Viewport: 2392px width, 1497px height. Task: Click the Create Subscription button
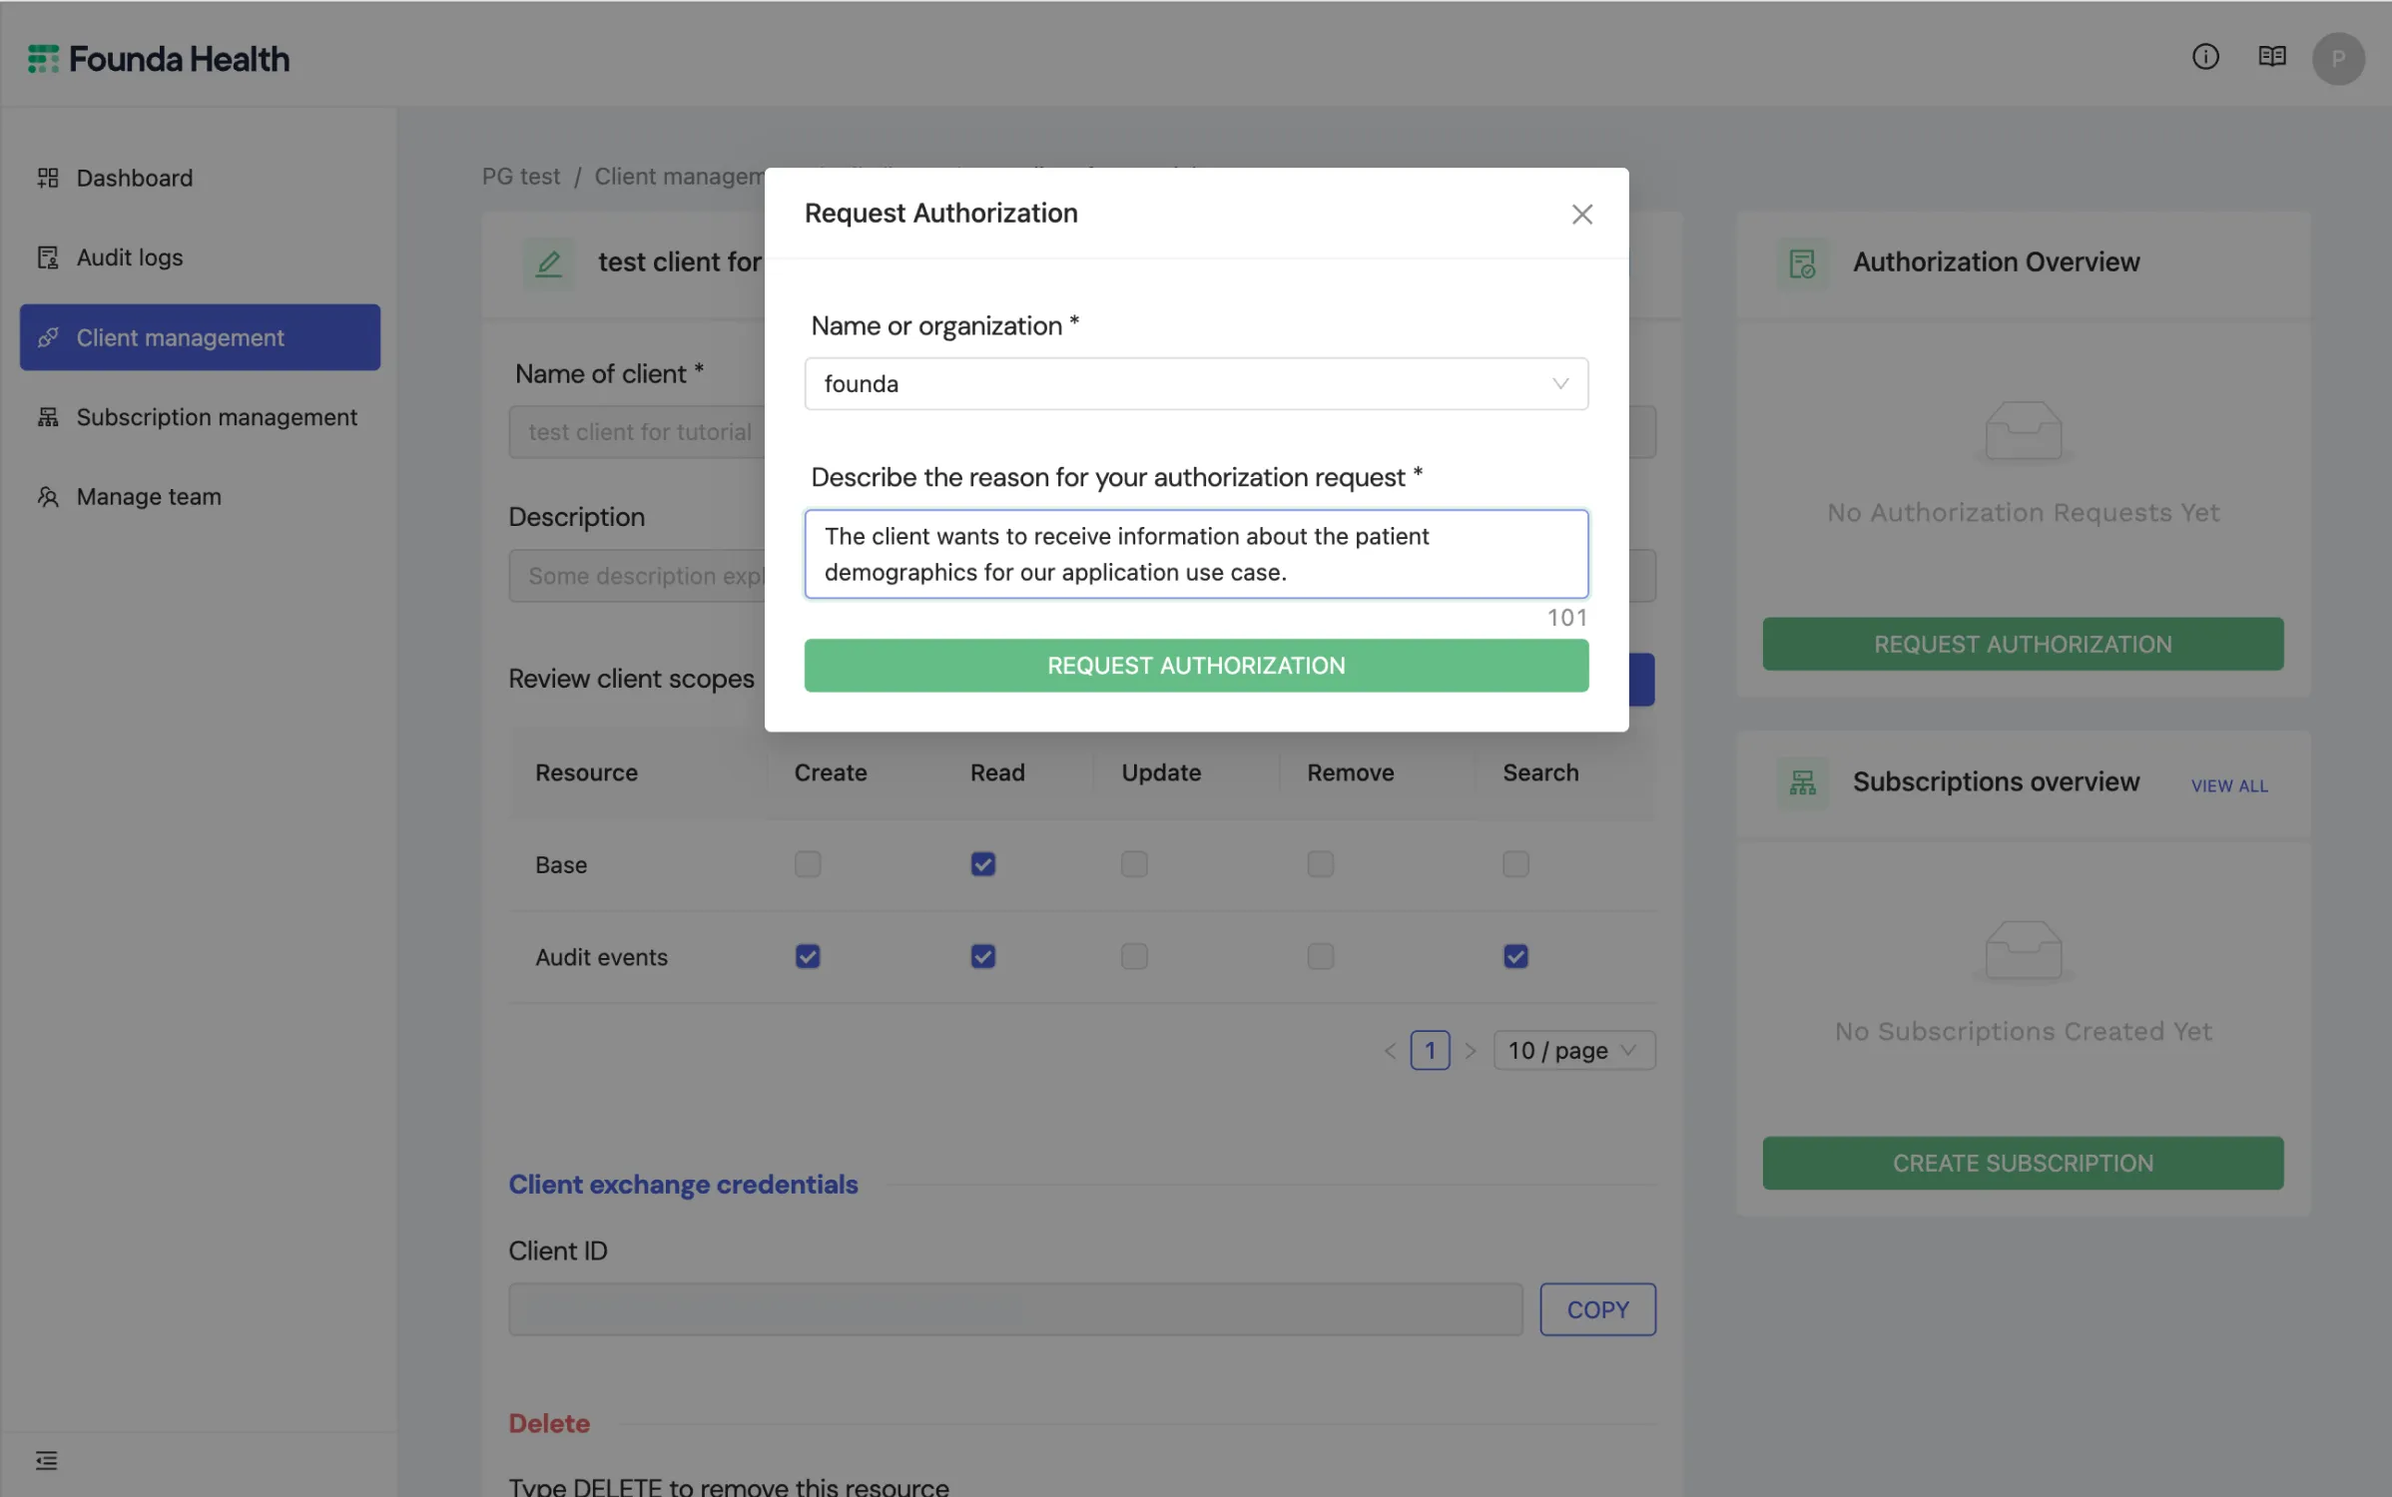[x=2023, y=1163]
